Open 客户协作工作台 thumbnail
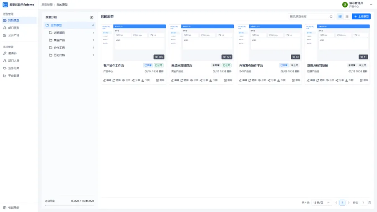The height and width of the screenshot is (212, 377). 134,43
